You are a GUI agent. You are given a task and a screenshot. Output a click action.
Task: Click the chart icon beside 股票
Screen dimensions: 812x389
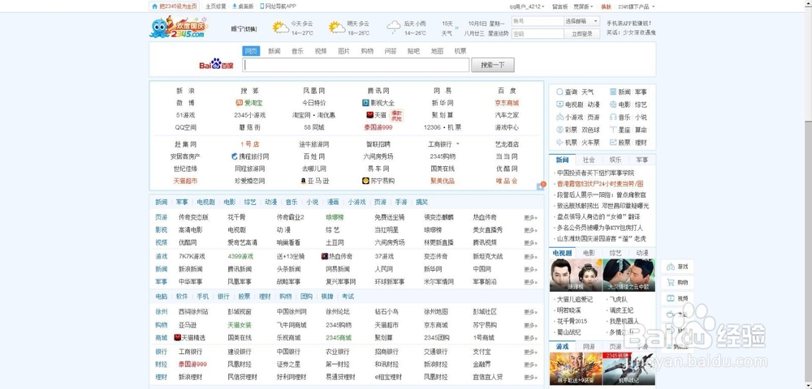(x=612, y=142)
